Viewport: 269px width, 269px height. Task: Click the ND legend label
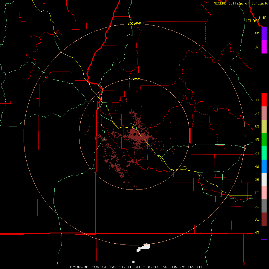pyautogui.click(x=256, y=233)
